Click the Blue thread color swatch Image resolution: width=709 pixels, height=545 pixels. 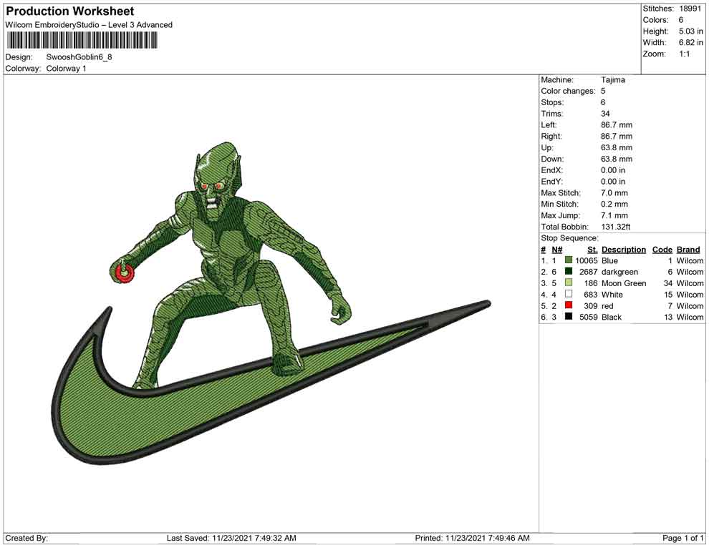[569, 260]
